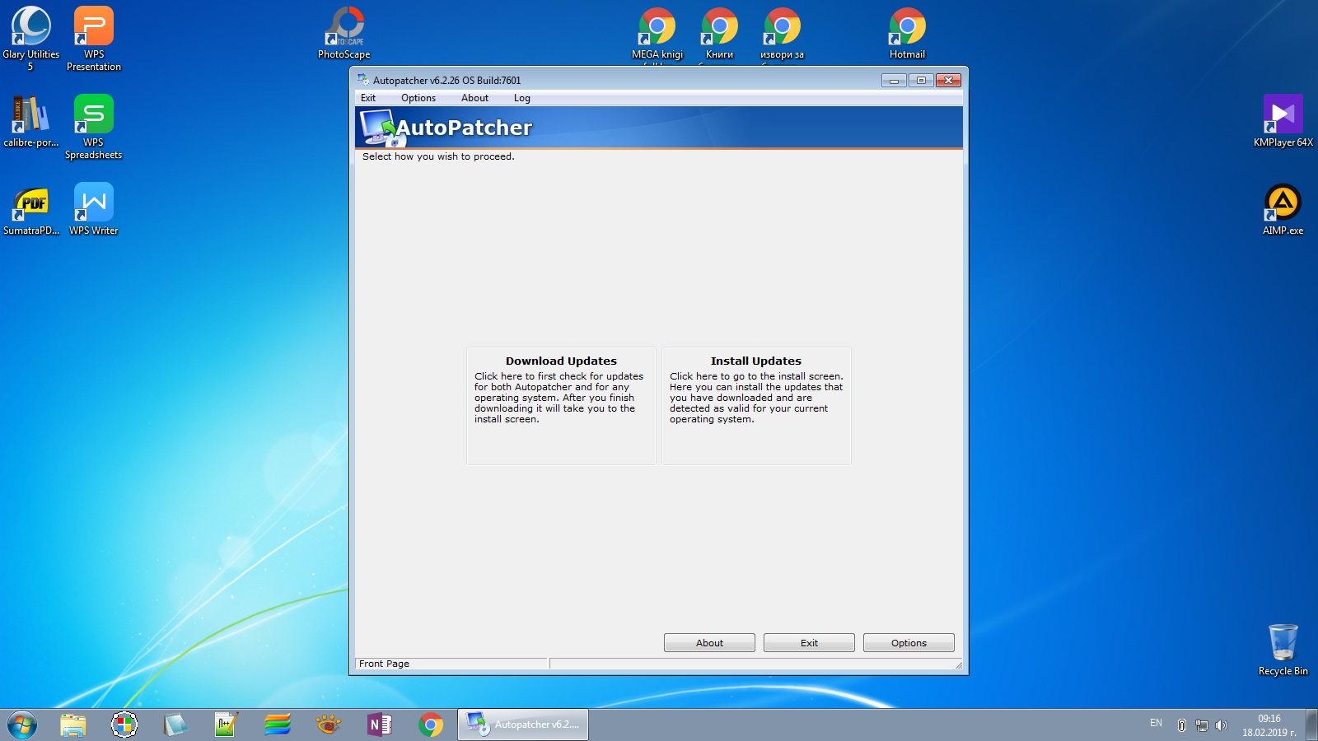This screenshot has height=741, width=1318.
Task: Open About menu in menu bar
Action: point(474,98)
